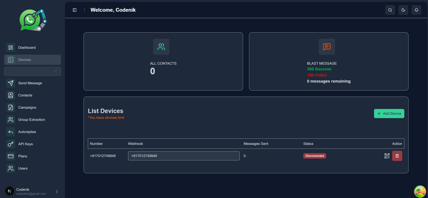Collapse the sidebar with the panel icon
This screenshot has height=198, width=428.
tap(75, 10)
